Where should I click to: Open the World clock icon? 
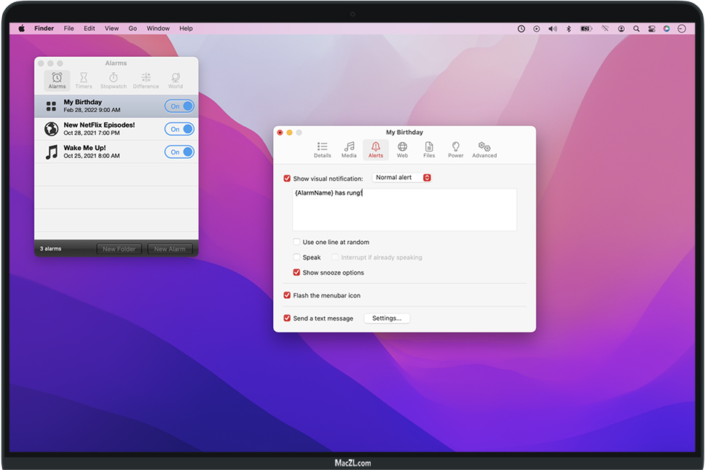point(176,80)
